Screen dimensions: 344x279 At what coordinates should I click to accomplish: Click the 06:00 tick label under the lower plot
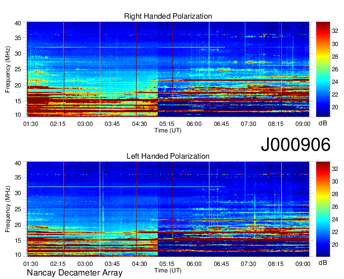pyautogui.click(x=194, y=264)
